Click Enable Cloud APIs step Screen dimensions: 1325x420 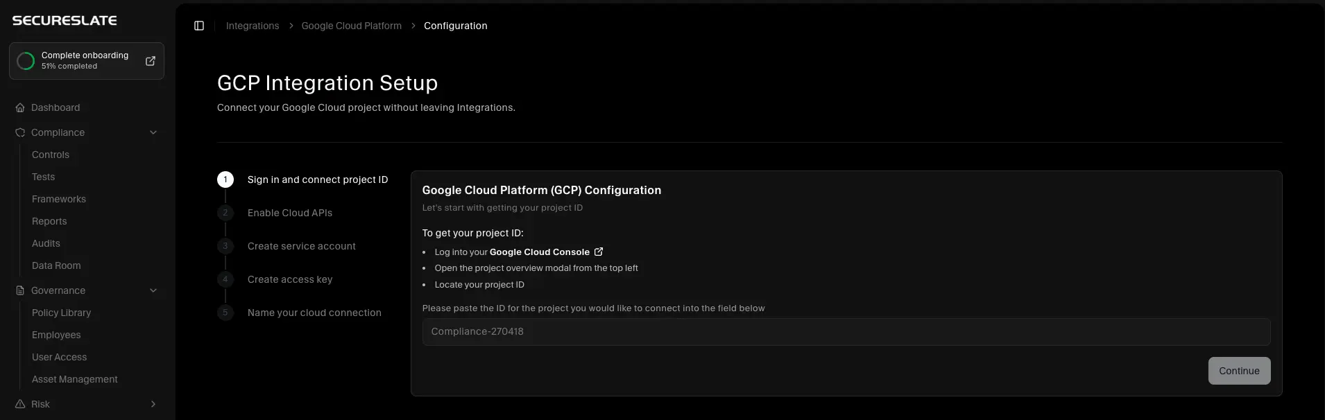290,213
